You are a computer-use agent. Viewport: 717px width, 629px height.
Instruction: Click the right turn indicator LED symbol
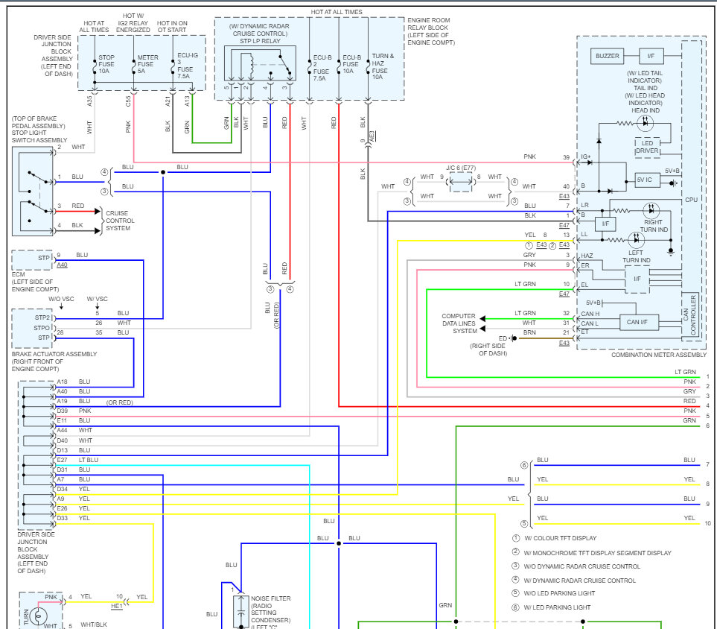tap(651, 210)
